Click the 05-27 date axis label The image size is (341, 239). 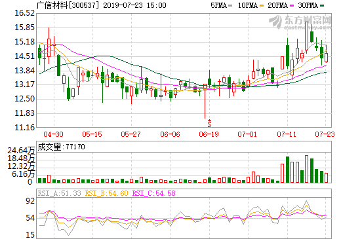click(x=130, y=134)
